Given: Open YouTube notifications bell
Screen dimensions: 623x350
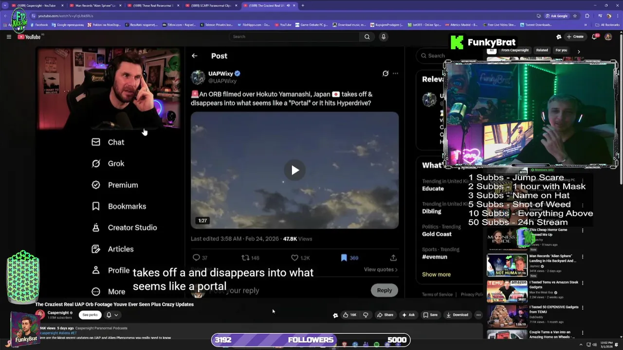Looking at the screenshot, I should coord(595,37).
